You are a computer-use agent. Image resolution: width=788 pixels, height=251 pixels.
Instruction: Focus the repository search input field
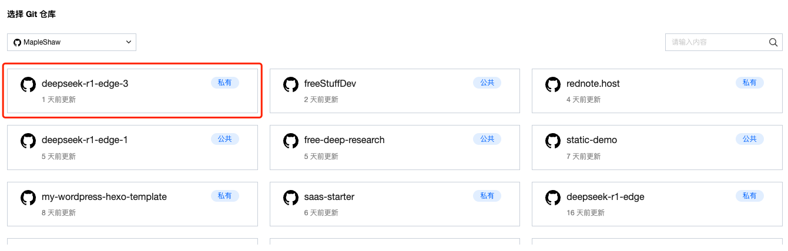(x=717, y=42)
